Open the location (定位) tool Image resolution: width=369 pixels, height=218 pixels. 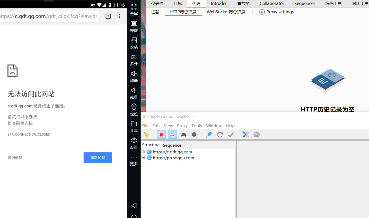click(134, 110)
